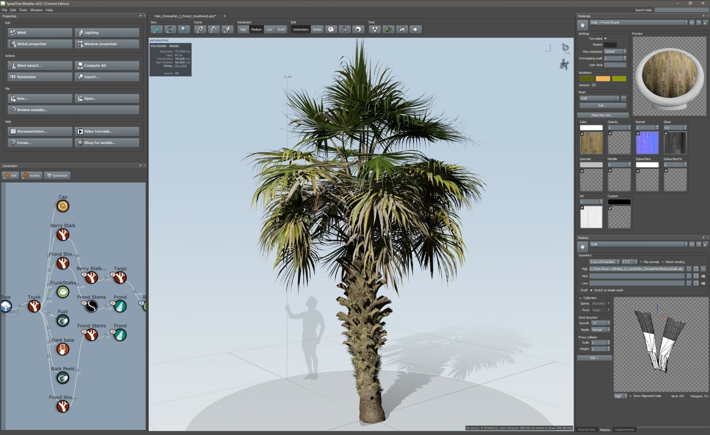The image size is (710, 435).
Task: Open the Max resolution Default dropdown
Action: pyautogui.click(x=615, y=52)
